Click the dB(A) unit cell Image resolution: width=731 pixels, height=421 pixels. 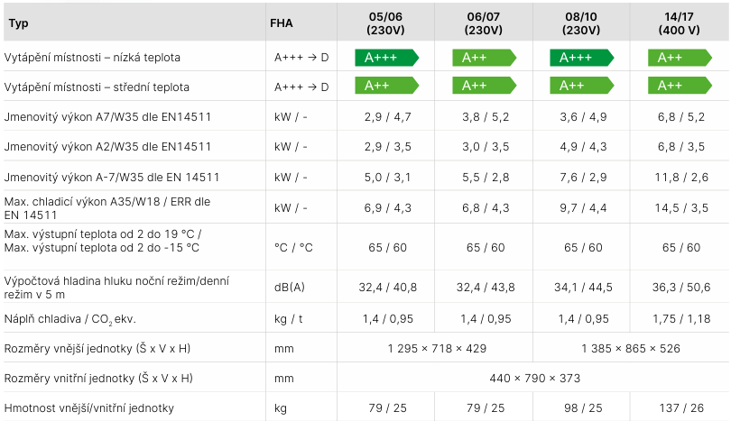pos(290,288)
